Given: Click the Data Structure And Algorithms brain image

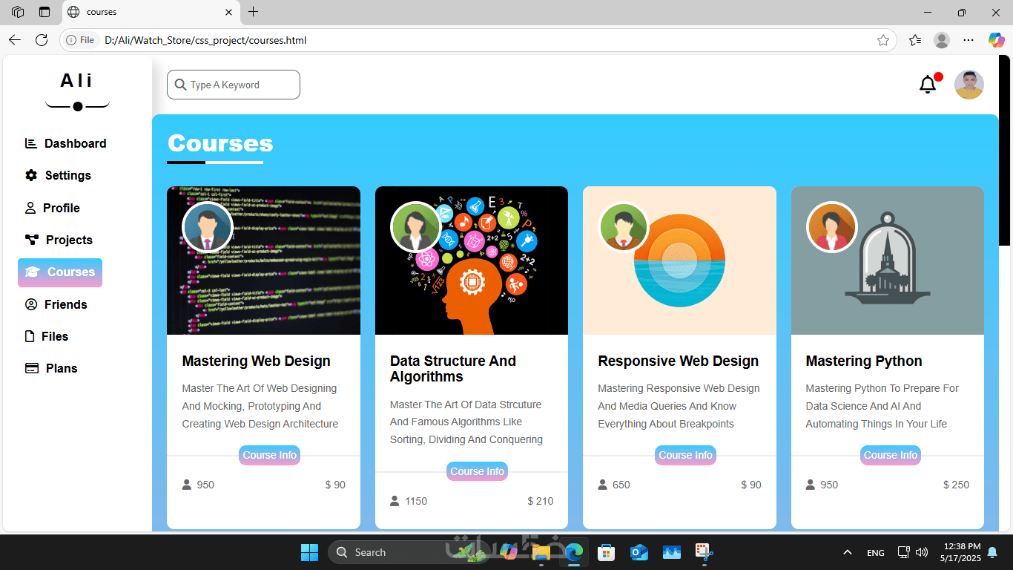Looking at the screenshot, I should [x=472, y=261].
